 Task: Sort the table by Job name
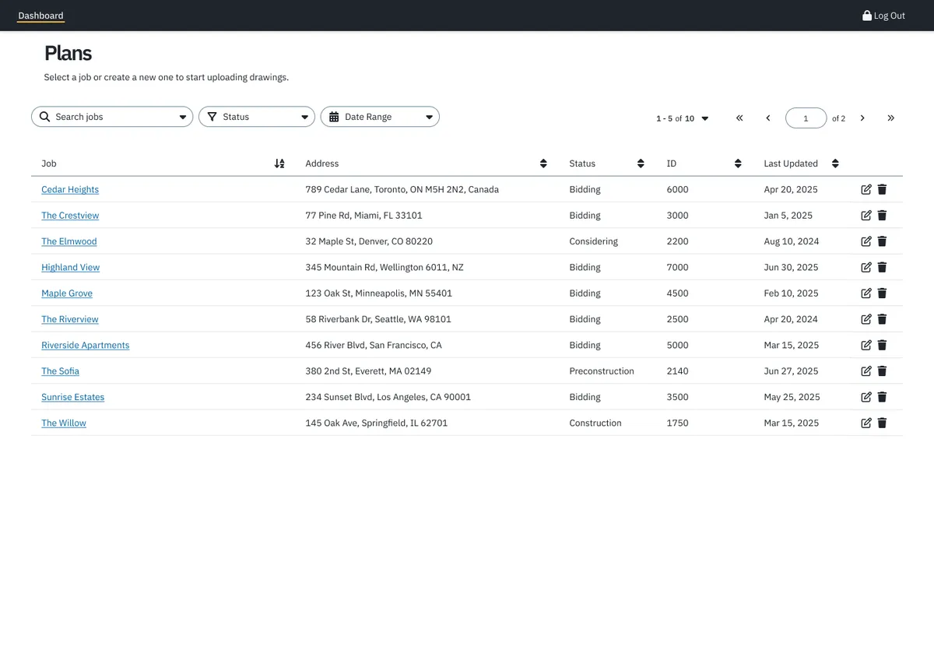pos(279,163)
